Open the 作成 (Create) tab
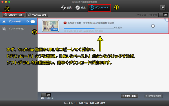The width and height of the screenshot is (169, 106). [81, 8]
